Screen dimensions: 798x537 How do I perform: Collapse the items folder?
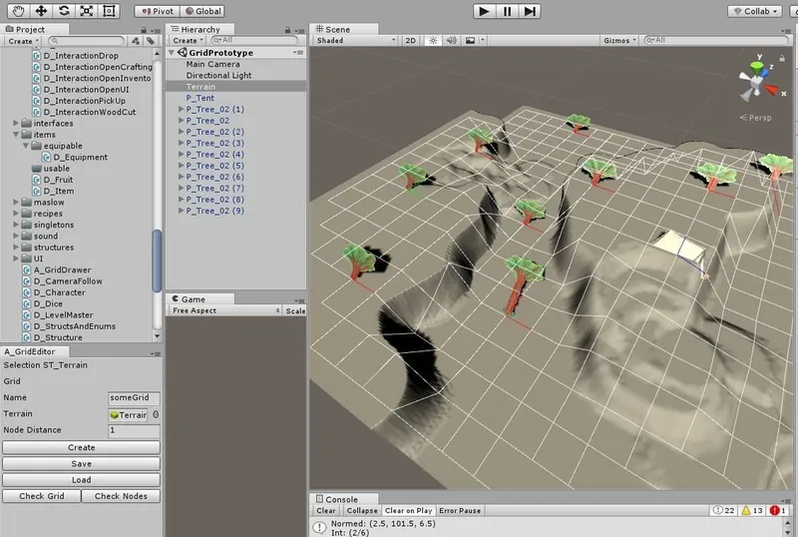(x=16, y=135)
